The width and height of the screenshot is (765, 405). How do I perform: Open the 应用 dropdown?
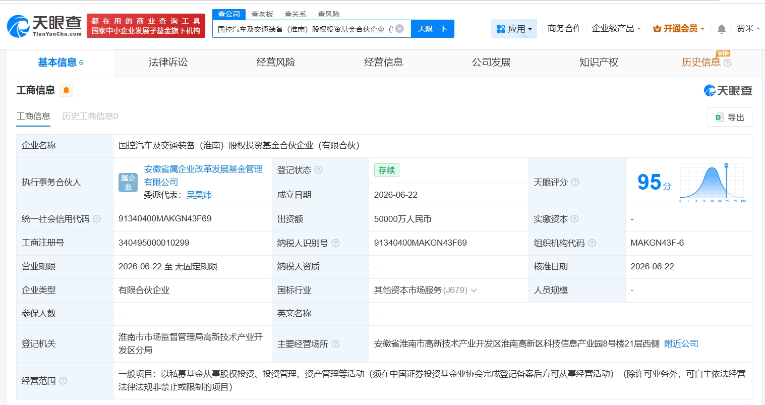(x=514, y=29)
